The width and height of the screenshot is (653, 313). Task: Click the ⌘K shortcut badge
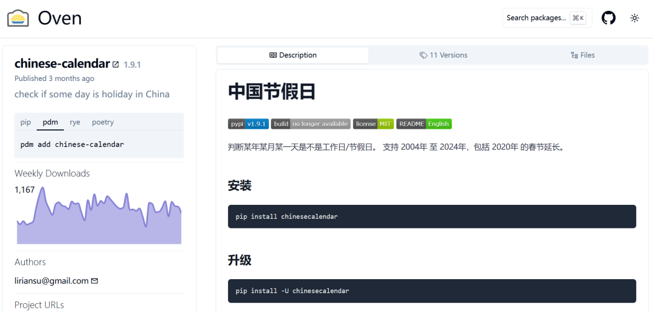pos(578,18)
